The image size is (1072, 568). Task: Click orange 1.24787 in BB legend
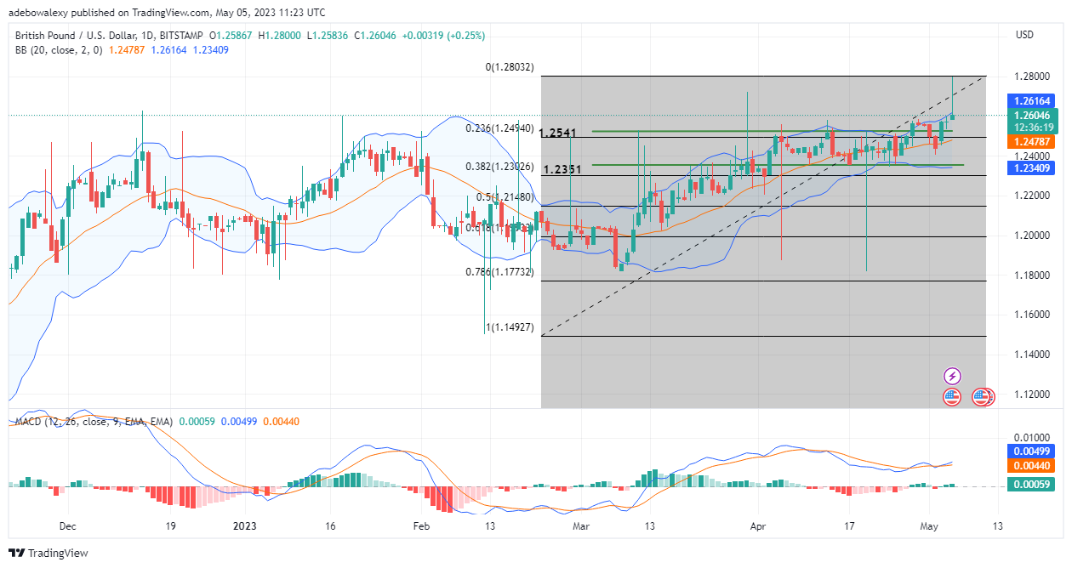(126, 49)
